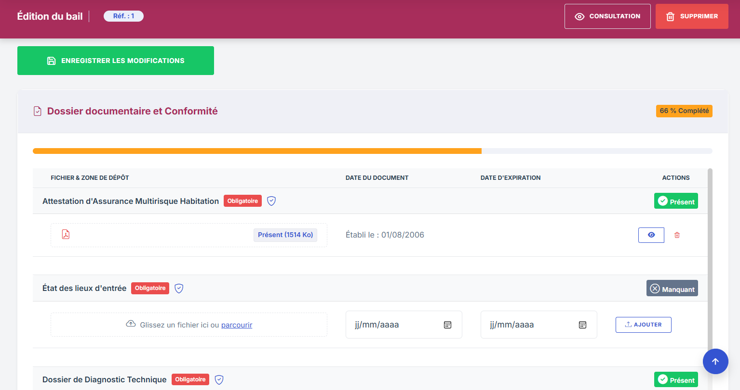This screenshot has height=390, width=740.
Task: Click the Présent status of Attestation d'Assurance
Action: tap(676, 201)
